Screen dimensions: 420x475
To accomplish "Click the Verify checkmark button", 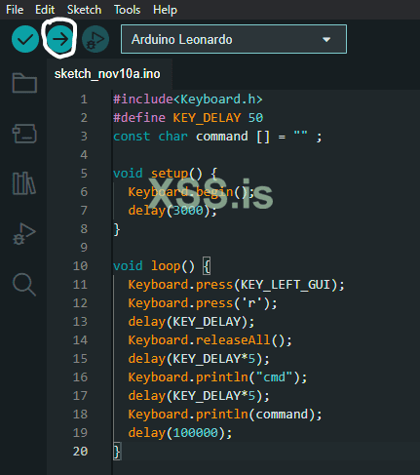I will click(x=25, y=39).
